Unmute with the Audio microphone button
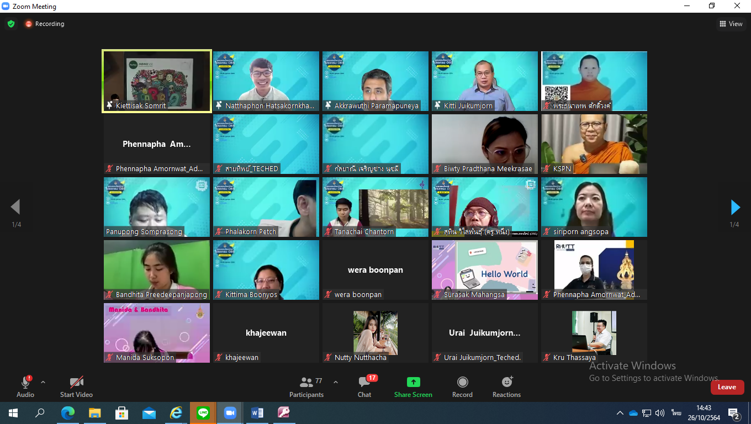The image size is (751, 424). coord(25,386)
